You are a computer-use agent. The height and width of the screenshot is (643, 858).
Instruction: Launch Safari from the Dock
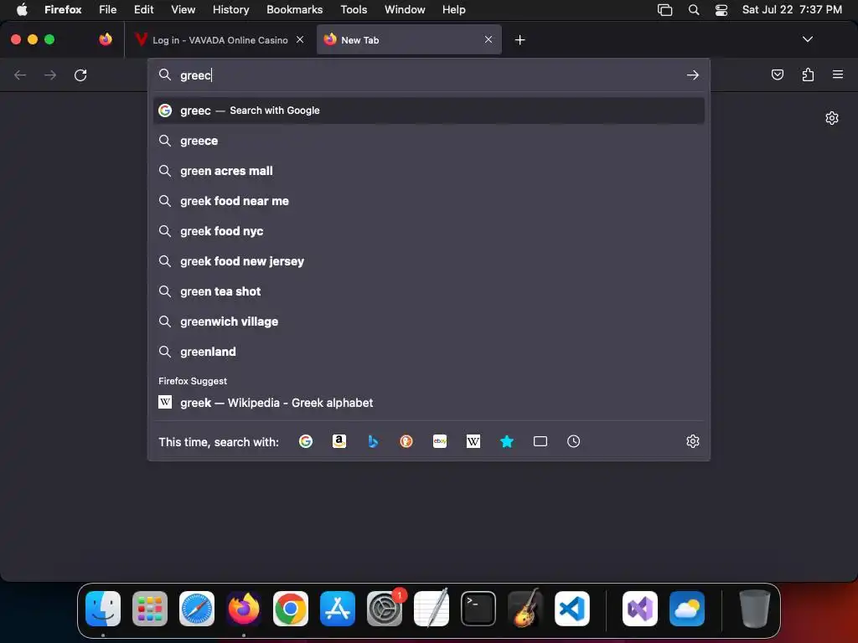tap(196, 608)
